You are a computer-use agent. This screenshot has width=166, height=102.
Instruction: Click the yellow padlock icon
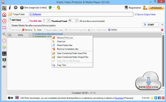58,8
